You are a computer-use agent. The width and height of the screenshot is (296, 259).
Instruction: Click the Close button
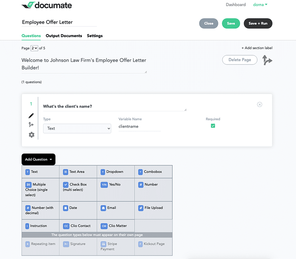tap(209, 23)
